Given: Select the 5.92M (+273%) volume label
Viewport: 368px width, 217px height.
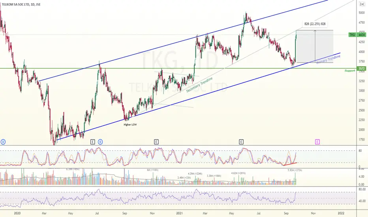Looking at the screenshot, I should [x=295, y=170].
